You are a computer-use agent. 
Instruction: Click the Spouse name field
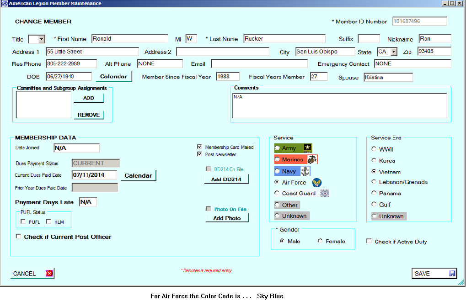388,78
